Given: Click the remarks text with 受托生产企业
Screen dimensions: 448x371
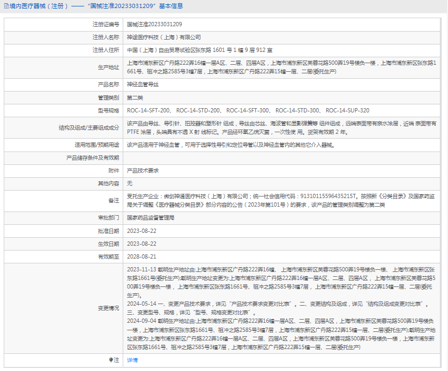Looking at the screenshot, I should coord(281,201).
